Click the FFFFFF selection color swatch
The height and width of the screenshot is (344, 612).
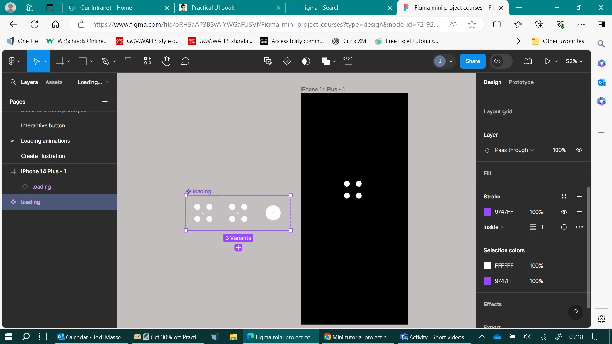coord(487,266)
